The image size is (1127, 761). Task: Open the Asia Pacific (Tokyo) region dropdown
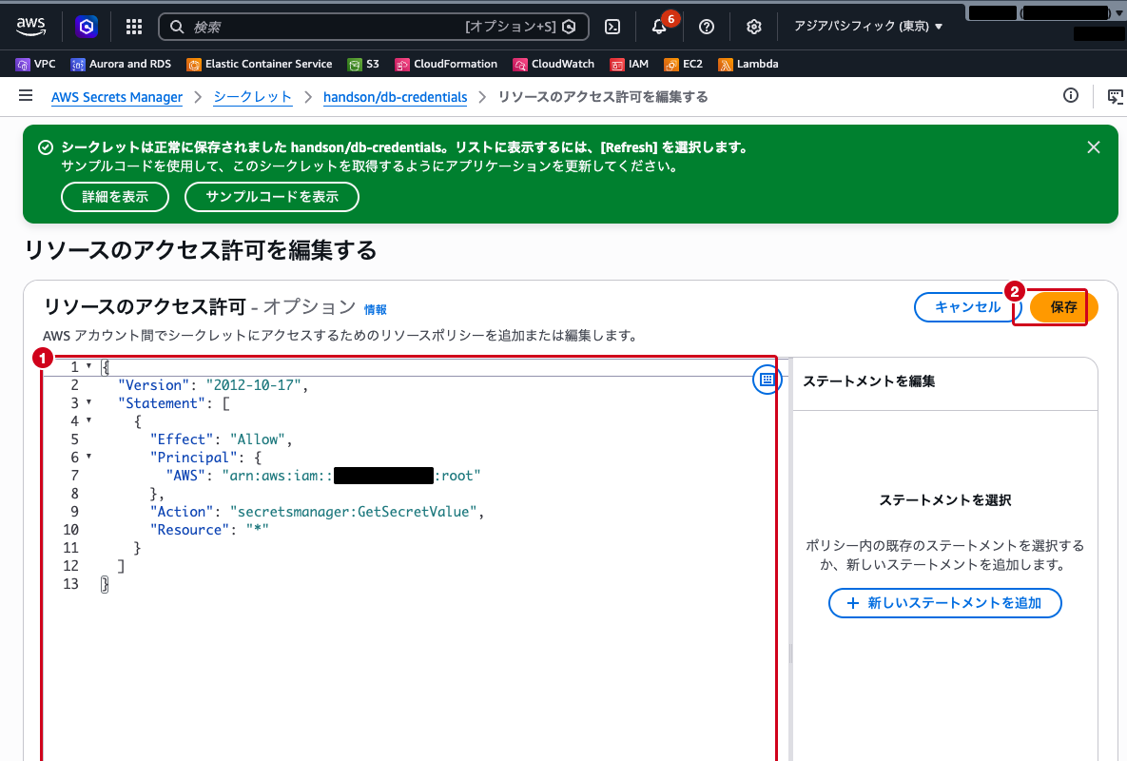coord(867,27)
